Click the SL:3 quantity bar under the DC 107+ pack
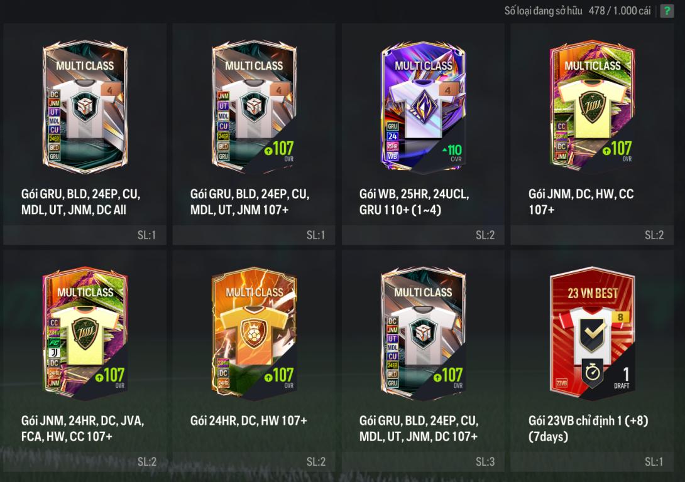 point(423,461)
